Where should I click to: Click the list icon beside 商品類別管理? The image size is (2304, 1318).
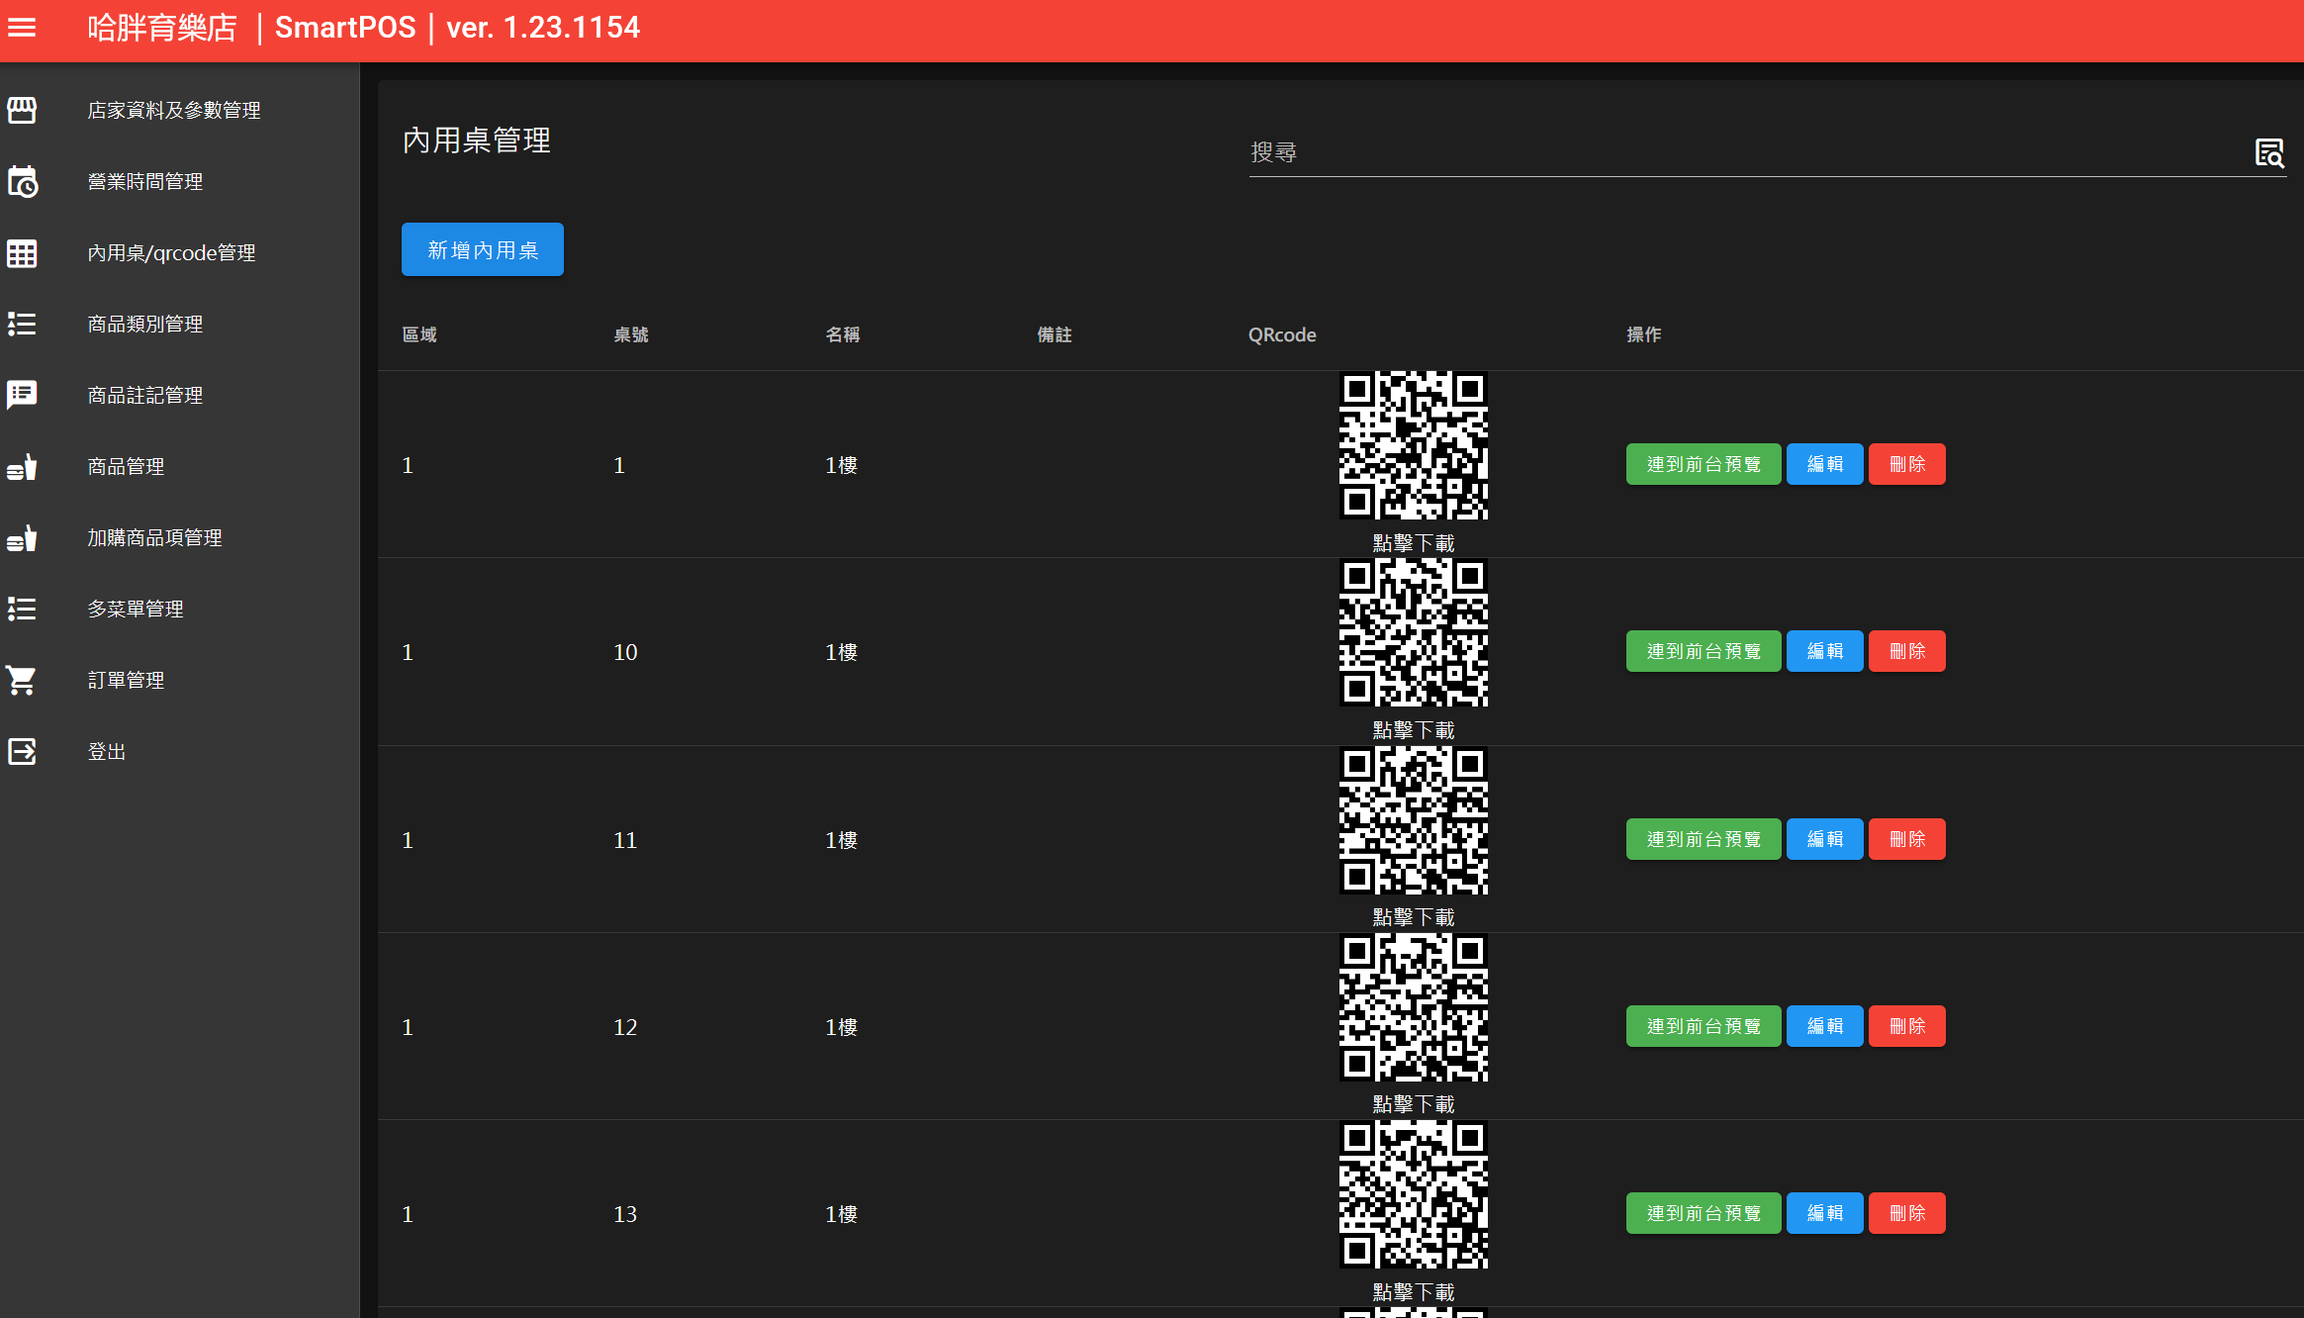(x=22, y=324)
